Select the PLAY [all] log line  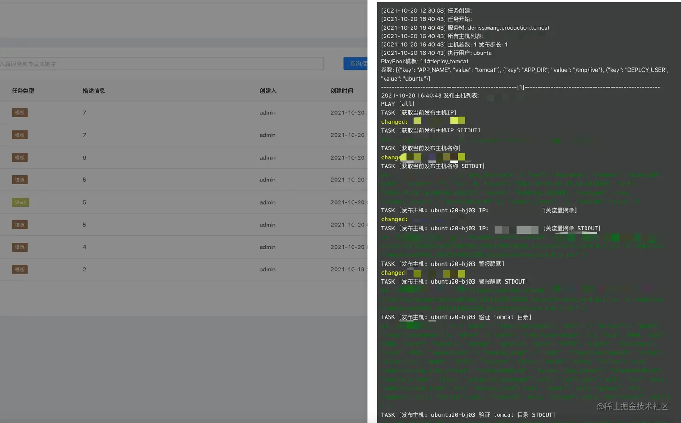click(x=398, y=104)
